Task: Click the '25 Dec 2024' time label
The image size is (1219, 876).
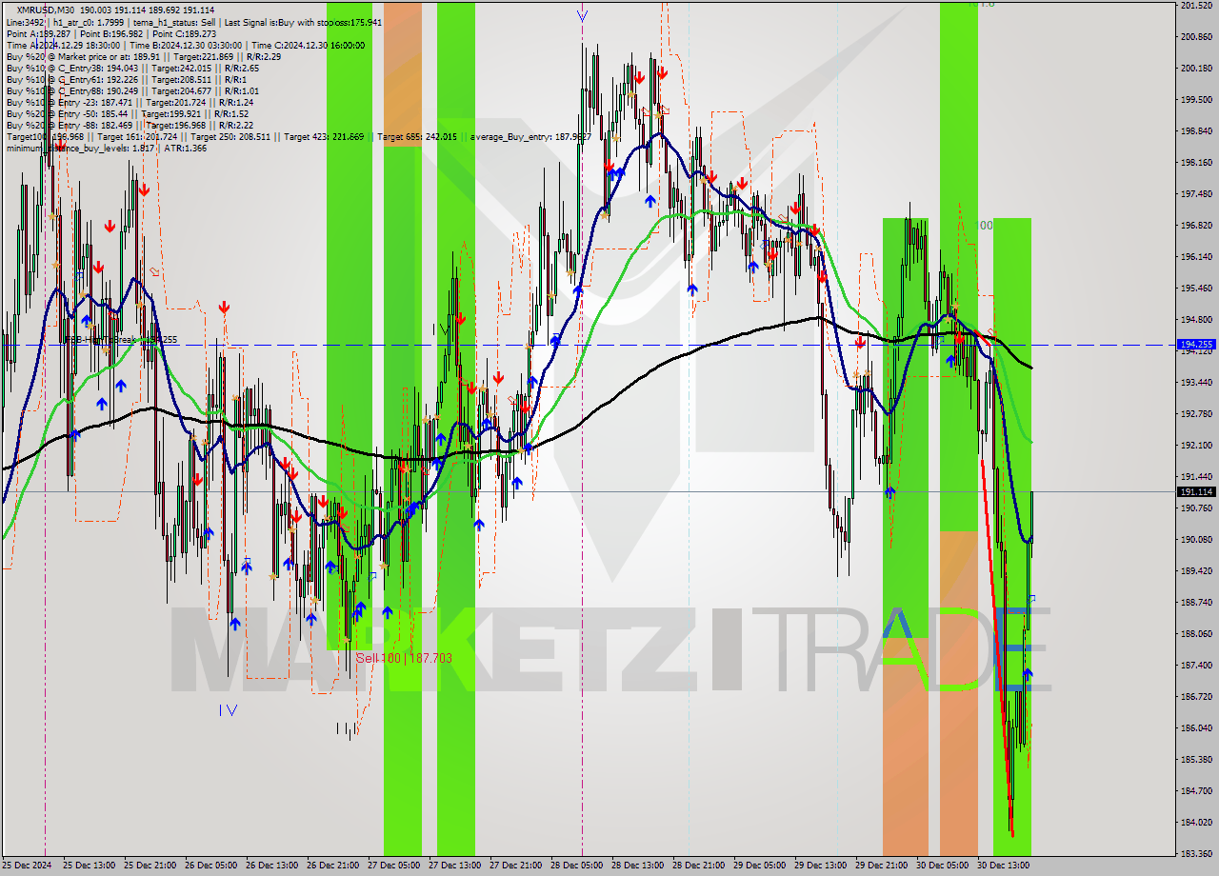Action: pos(26,866)
